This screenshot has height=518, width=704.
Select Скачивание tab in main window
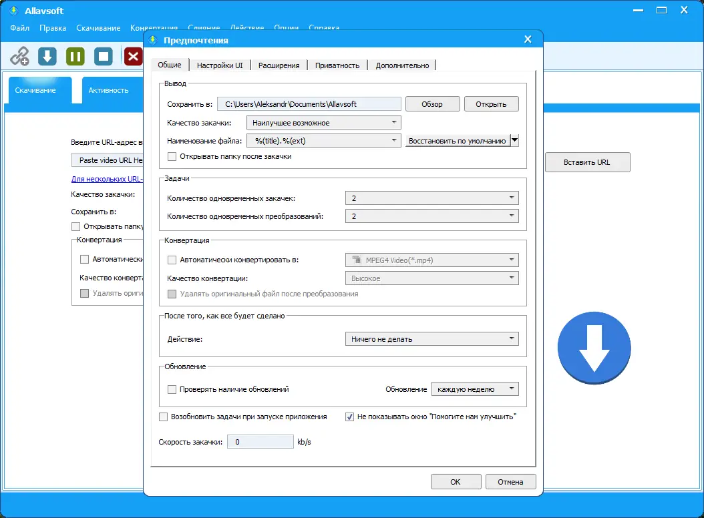pos(40,90)
